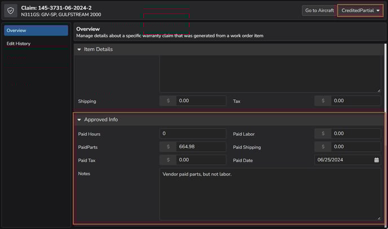The image size is (388, 229).
Task: Click the dollar sign beside the Shipping field
Action: coord(168,101)
